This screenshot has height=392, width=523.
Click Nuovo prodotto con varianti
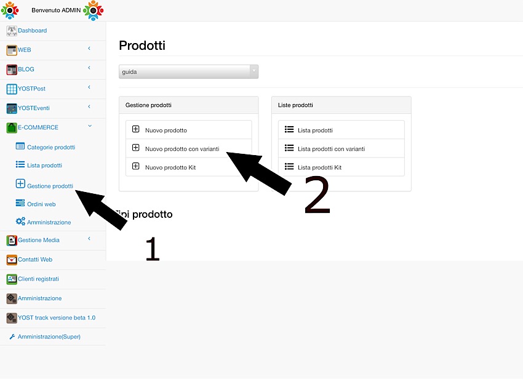tap(182, 149)
